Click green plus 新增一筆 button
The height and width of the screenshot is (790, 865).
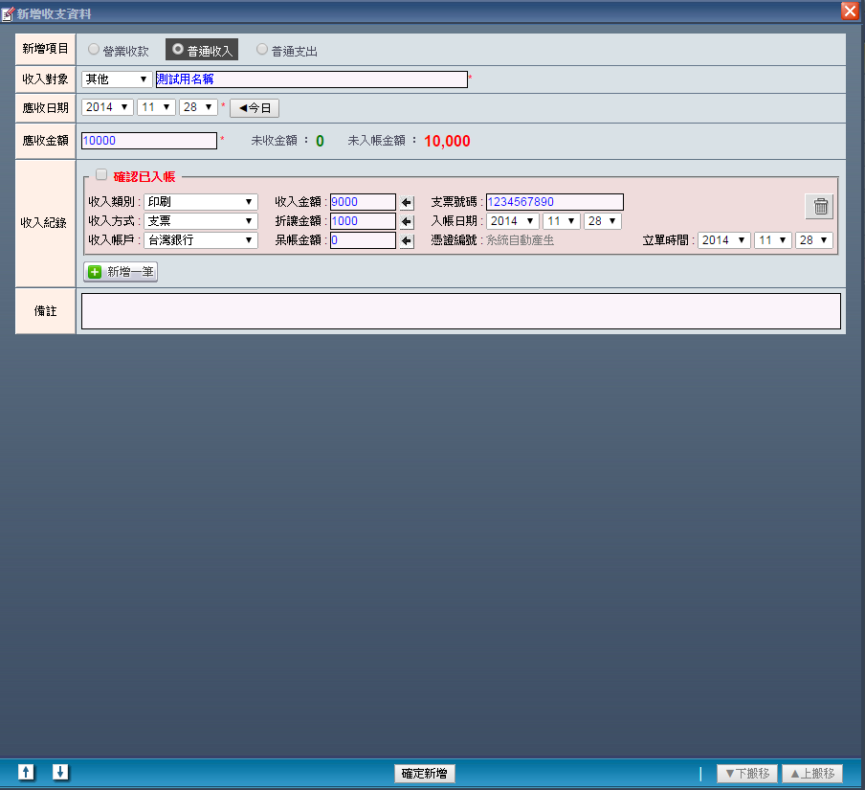tap(121, 272)
